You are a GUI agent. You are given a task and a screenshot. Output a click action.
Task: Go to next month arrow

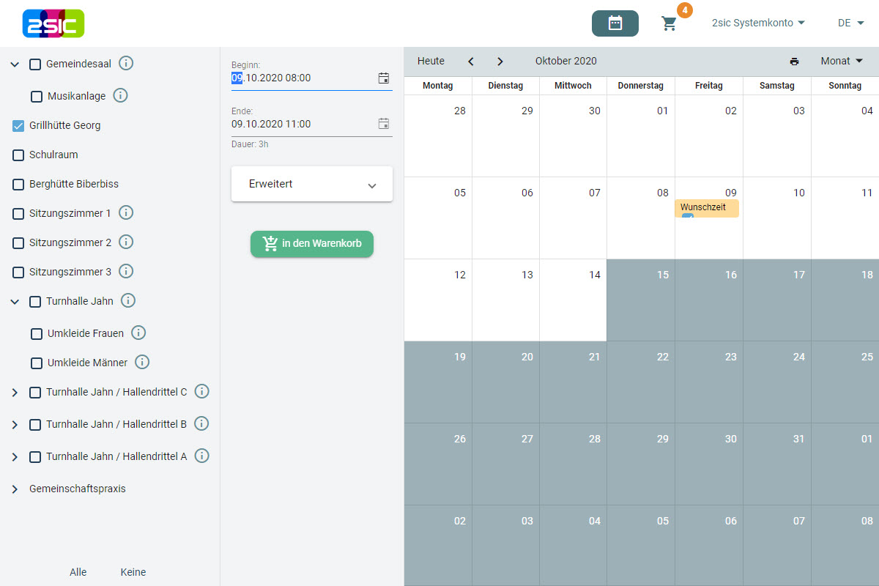[x=500, y=62]
